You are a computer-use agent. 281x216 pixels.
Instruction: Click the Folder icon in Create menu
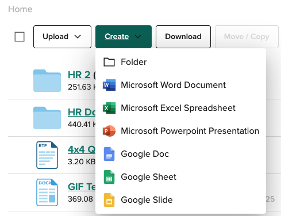tap(109, 62)
